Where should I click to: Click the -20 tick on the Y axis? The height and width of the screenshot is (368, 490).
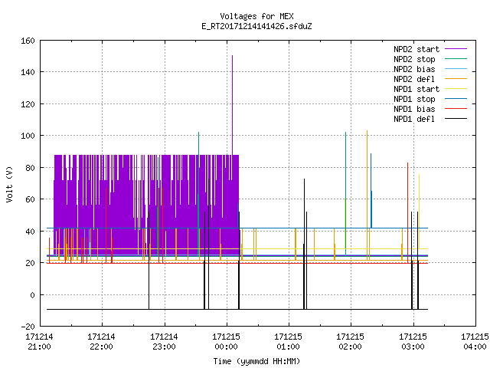[x=28, y=327]
